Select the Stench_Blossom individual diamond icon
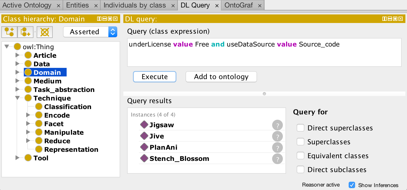This screenshot has height=190, width=407. [x=144, y=158]
